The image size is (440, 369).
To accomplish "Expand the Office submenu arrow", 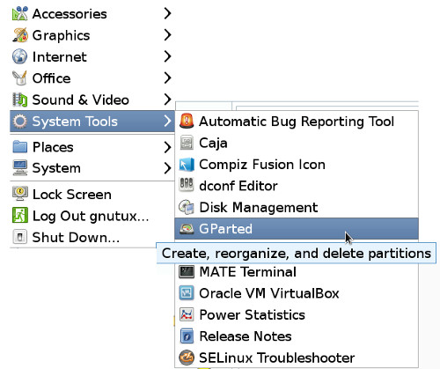I will click(167, 78).
